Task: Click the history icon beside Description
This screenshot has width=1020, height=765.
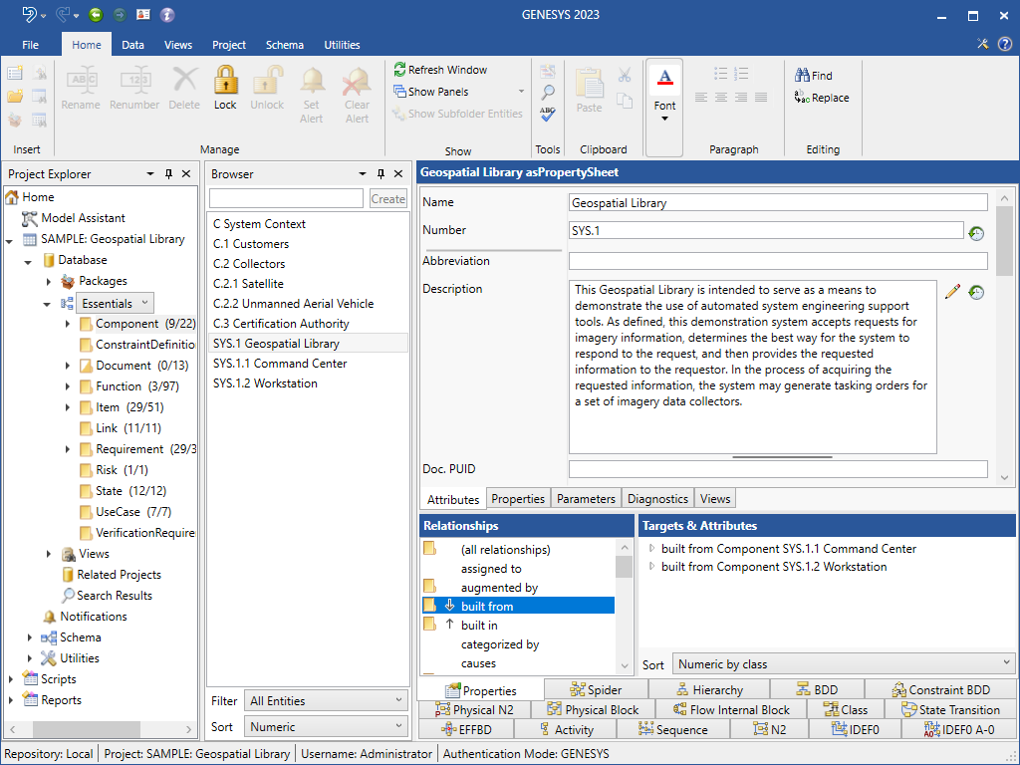Action: coord(976,292)
